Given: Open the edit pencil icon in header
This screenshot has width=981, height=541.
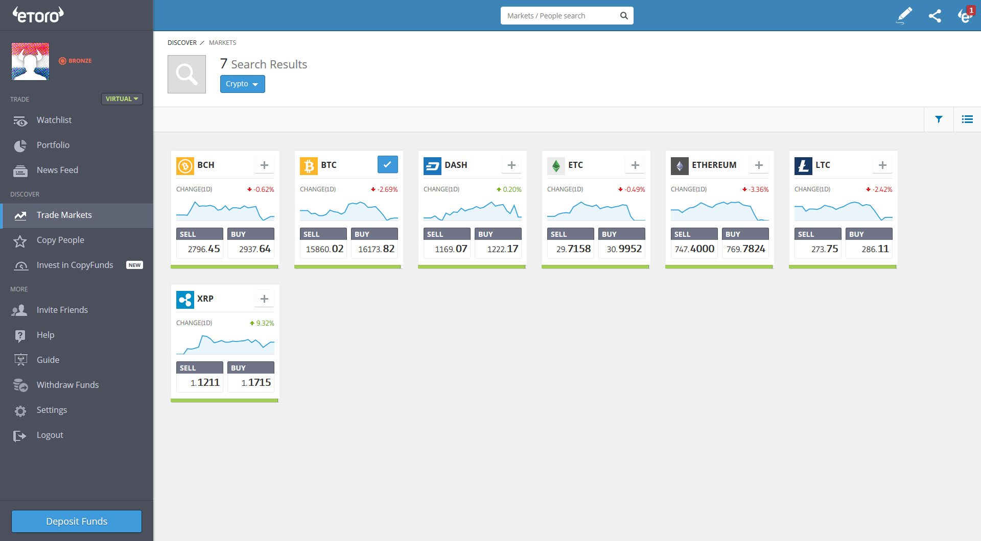Looking at the screenshot, I should 904,16.
